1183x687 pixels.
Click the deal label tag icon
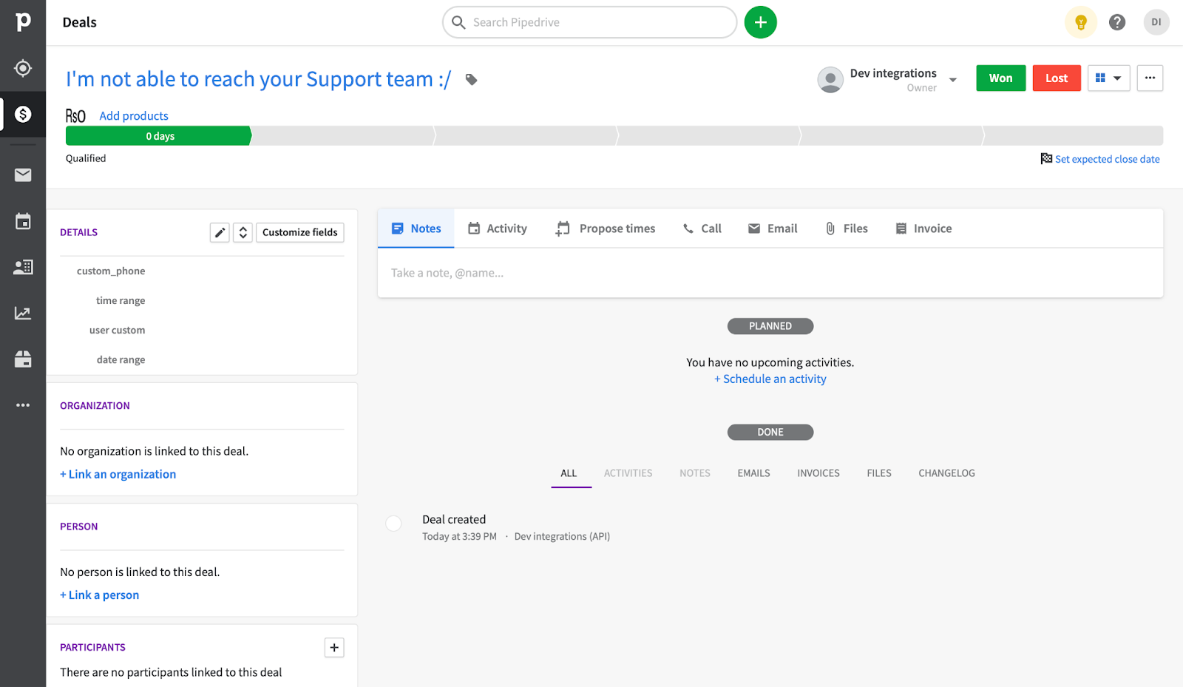point(471,79)
